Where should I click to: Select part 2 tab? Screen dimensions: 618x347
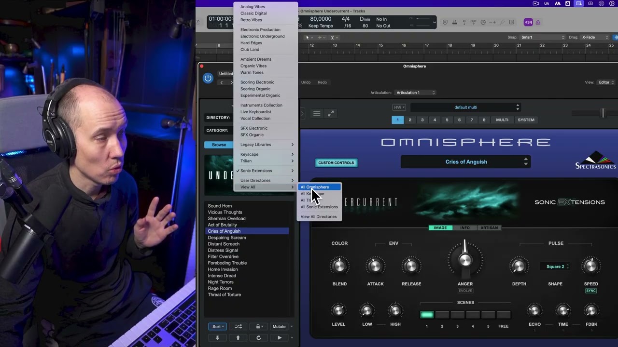(410, 120)
